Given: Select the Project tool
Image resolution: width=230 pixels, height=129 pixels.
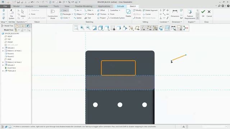Looking at the screenshot, I should (x=101, y=18).
